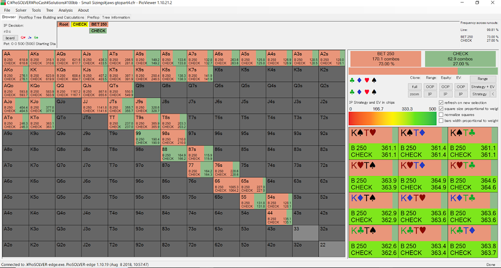Select the BET 250 node in action line
The width and height of the screenshot is (501, 268).
click(x=99, y=24)
